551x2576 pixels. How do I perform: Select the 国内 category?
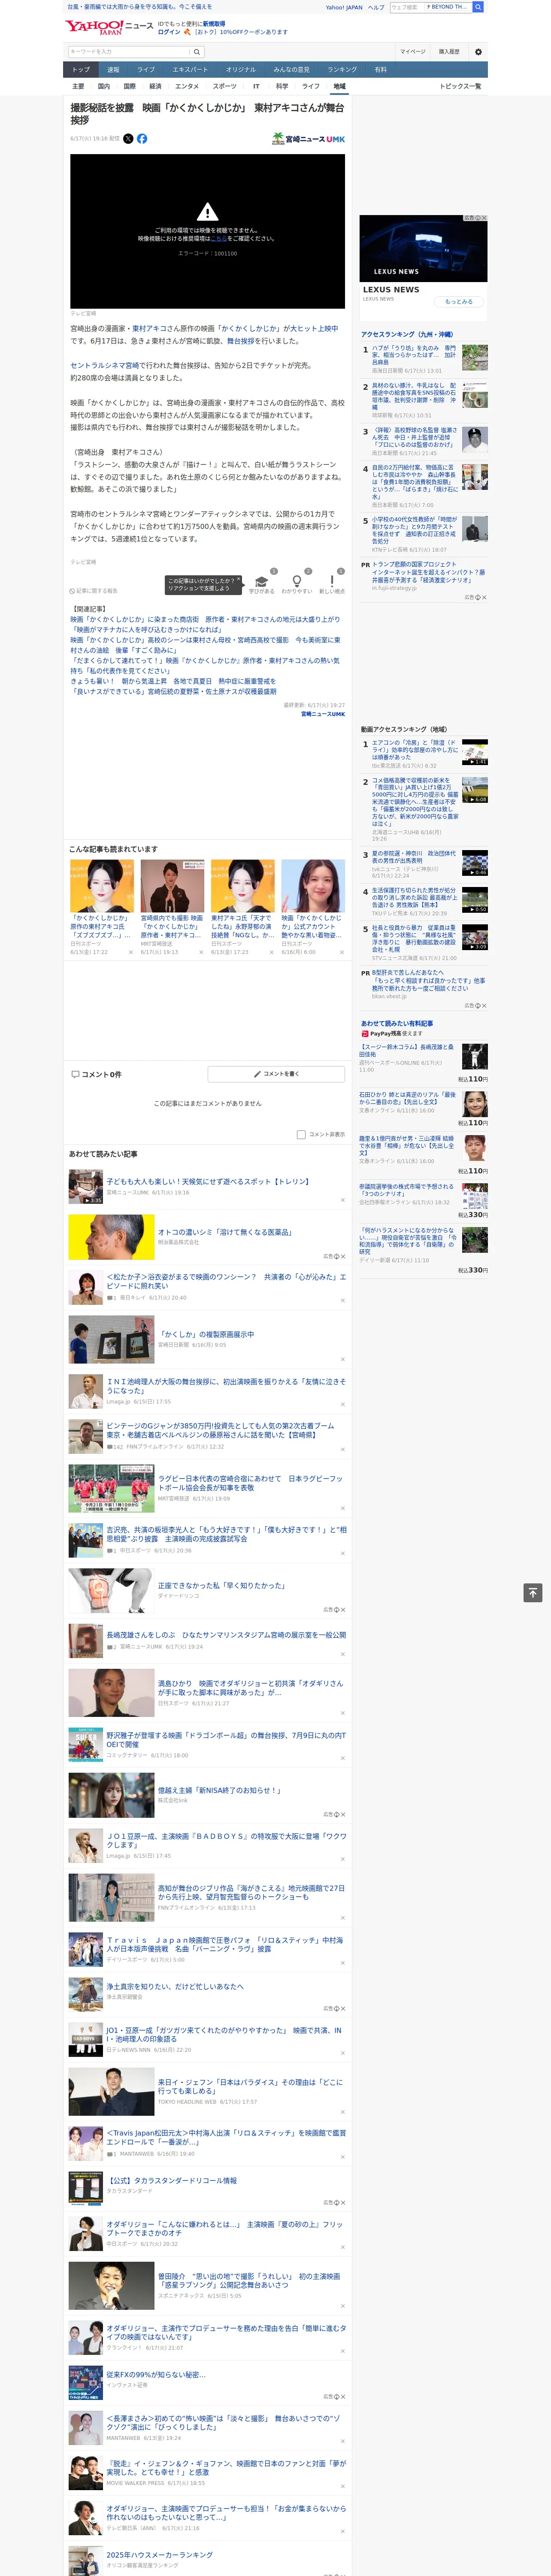tap(103, 86)
